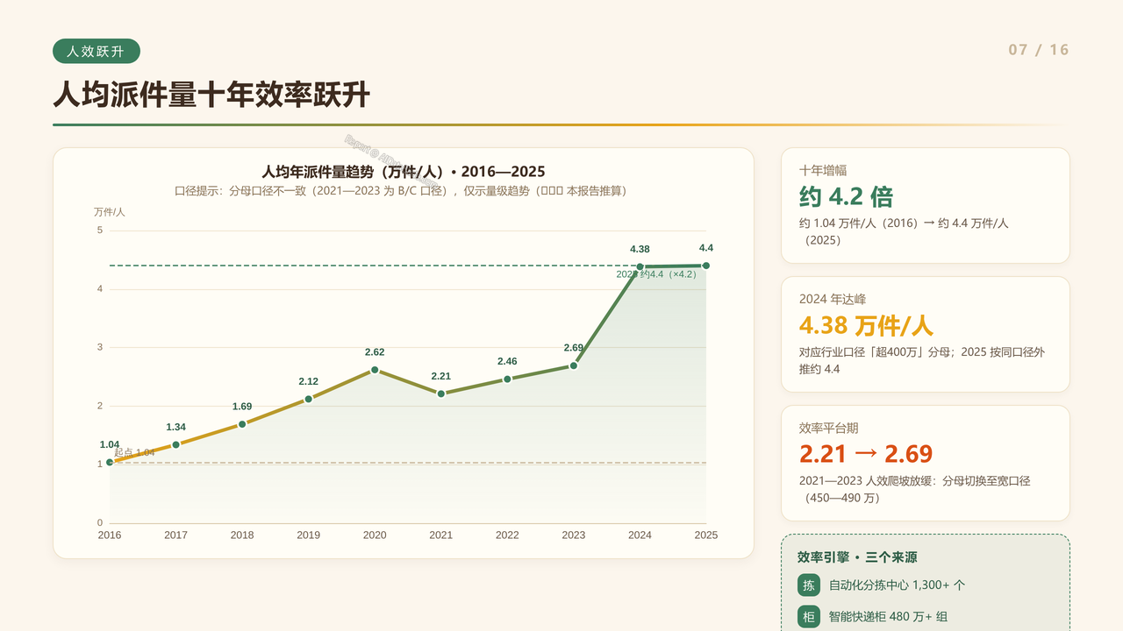Click the 智能快递柜 480 万+ 组 item
The image size is (1123, 631).
click(x=888, y=617)
